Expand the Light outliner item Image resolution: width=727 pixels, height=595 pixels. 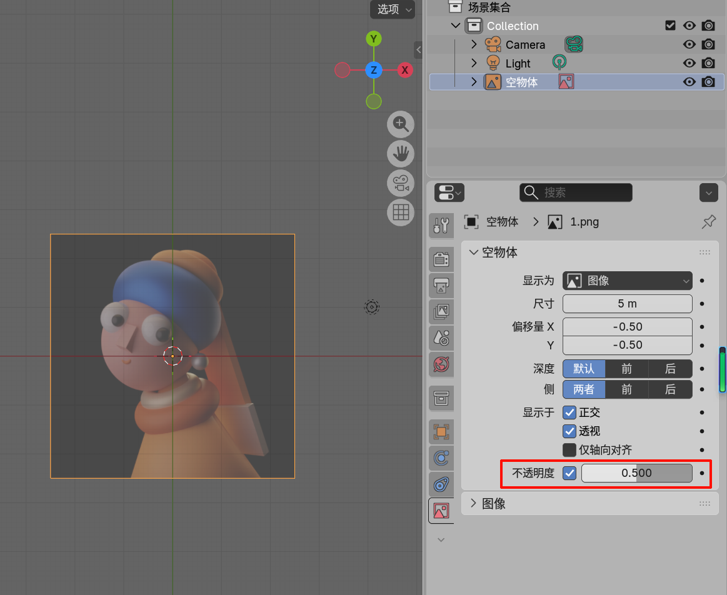click(x=474, y=63)
